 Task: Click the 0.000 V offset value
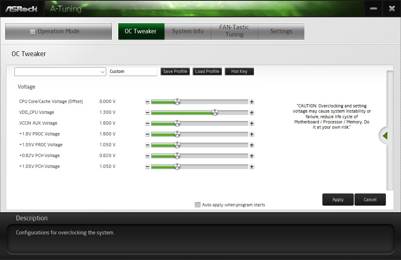tap(107, 101)
